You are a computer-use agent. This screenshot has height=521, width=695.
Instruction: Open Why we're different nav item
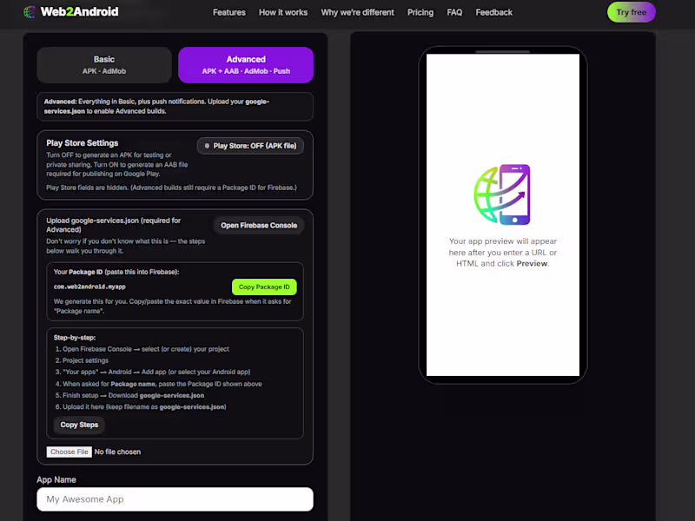pyautogui.click(x=357, y=12)
